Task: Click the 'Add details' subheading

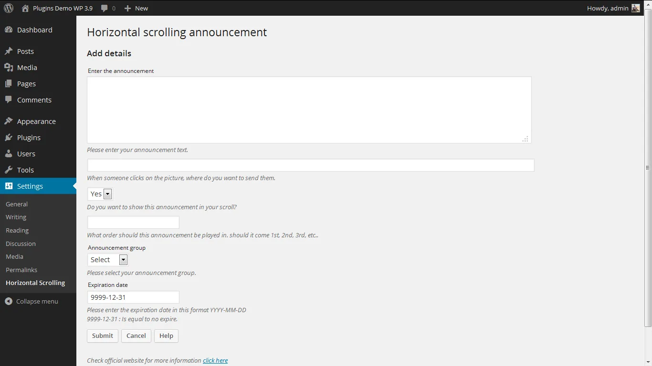Action: click(x=109, y=53)
